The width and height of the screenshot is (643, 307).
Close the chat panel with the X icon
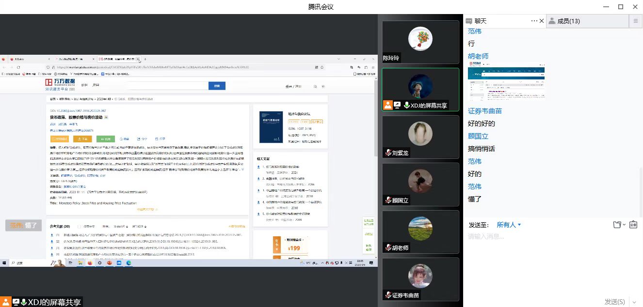click(542, 21)
